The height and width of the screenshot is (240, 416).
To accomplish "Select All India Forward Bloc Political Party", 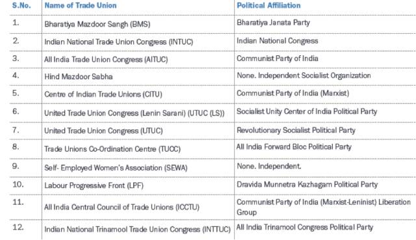I will 294,147.
